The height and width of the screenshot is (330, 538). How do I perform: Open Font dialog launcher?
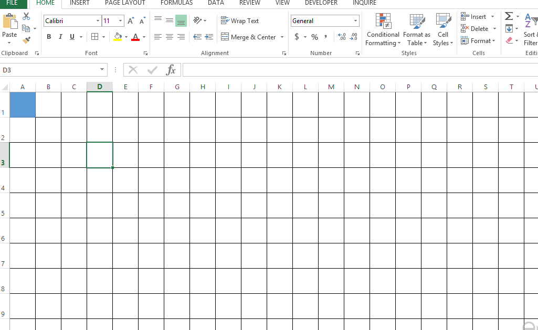(145, 53)
